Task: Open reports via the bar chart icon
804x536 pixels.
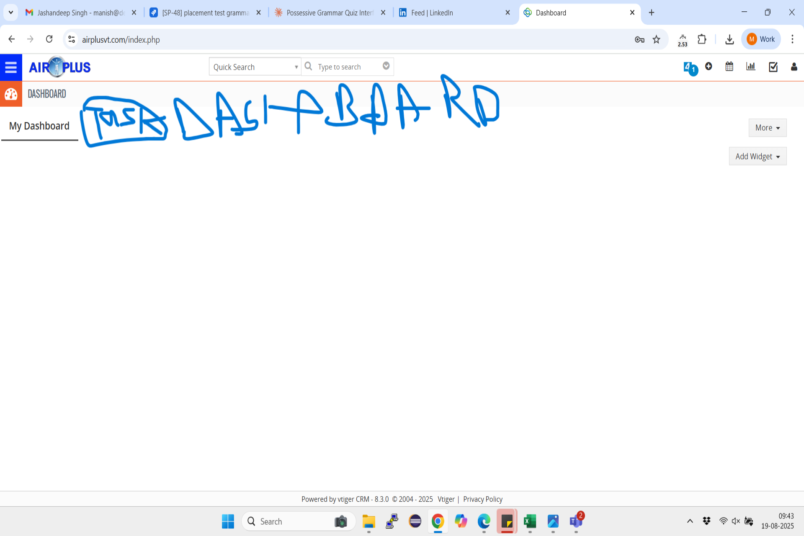Action: (750, 67)
